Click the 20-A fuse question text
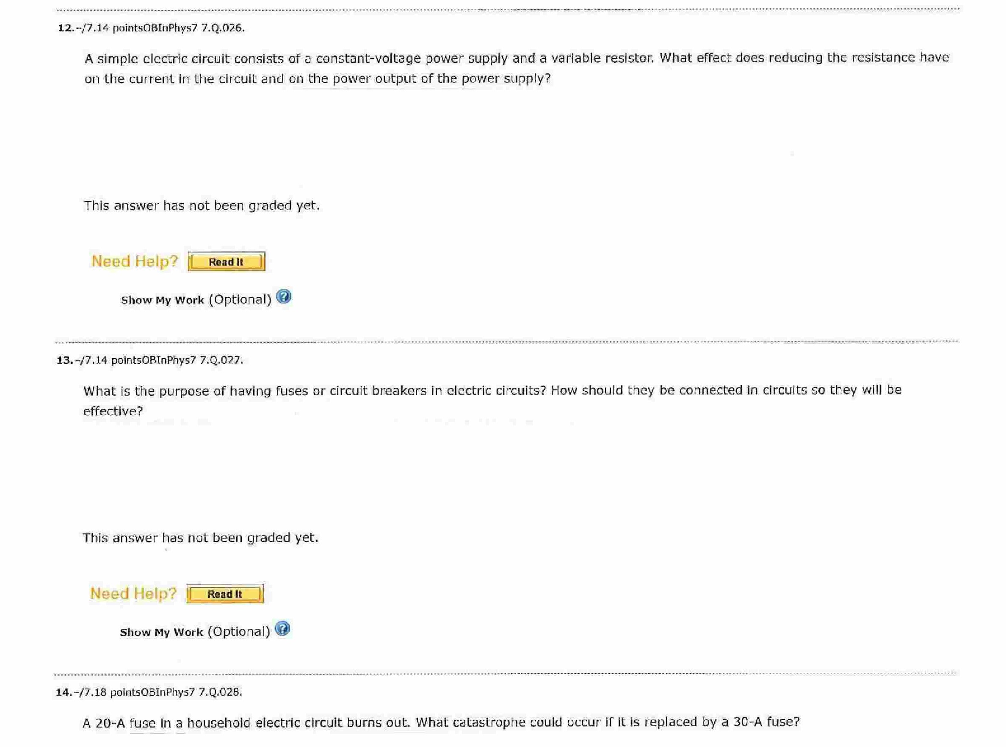Screen dimensions: 1006x747 tap(441, 722)
